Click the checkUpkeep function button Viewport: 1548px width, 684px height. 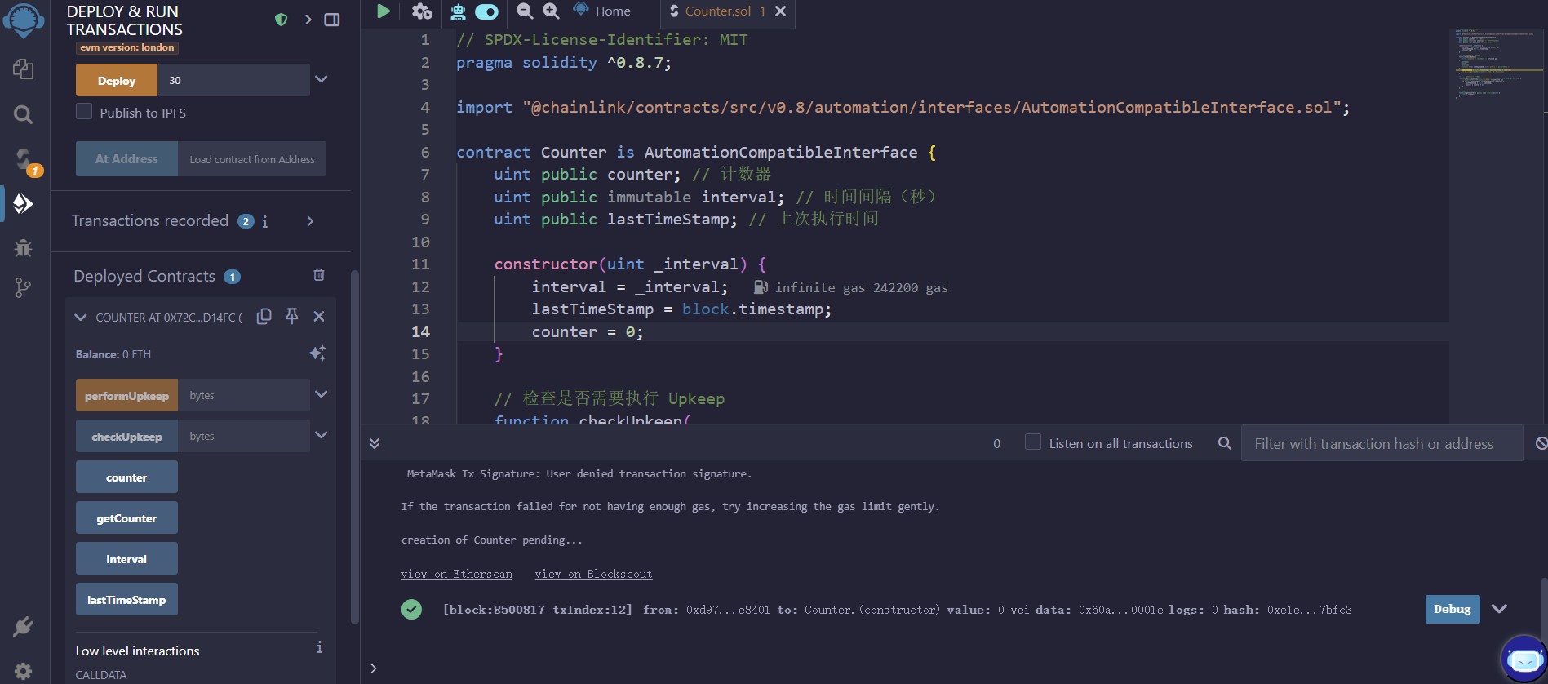coord(126,436)
